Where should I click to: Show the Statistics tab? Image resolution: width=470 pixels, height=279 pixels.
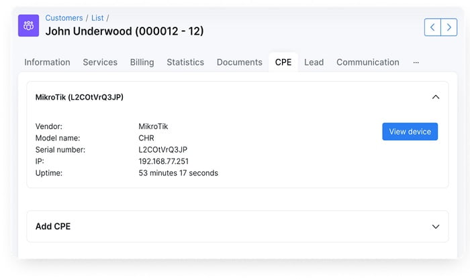point(185,62)
